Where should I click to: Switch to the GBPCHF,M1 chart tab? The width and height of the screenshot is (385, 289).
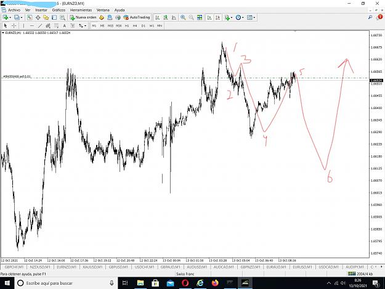pyautogui.click(x=14, y=267)
